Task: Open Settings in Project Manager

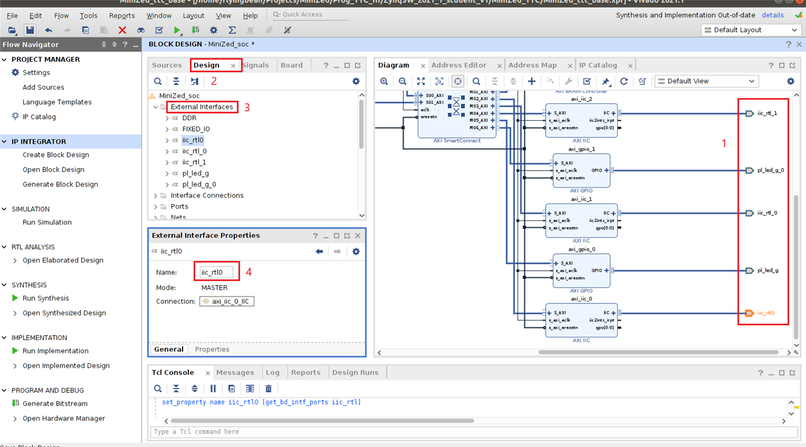Action: click(36, 73)
